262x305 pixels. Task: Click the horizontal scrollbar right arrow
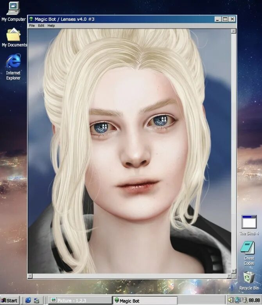click(229, 276)
